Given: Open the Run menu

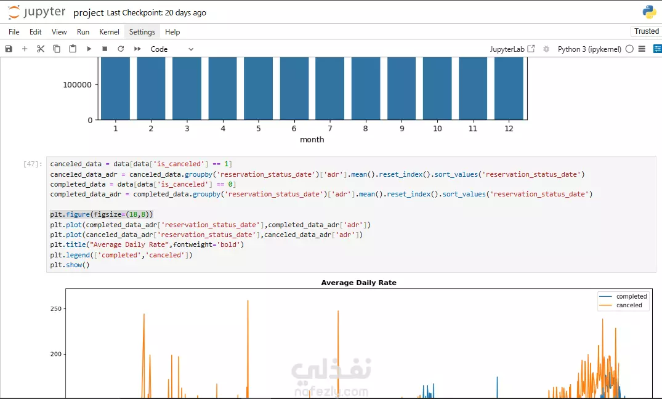Looking at the screenshot, I should (x=83, y=31).
